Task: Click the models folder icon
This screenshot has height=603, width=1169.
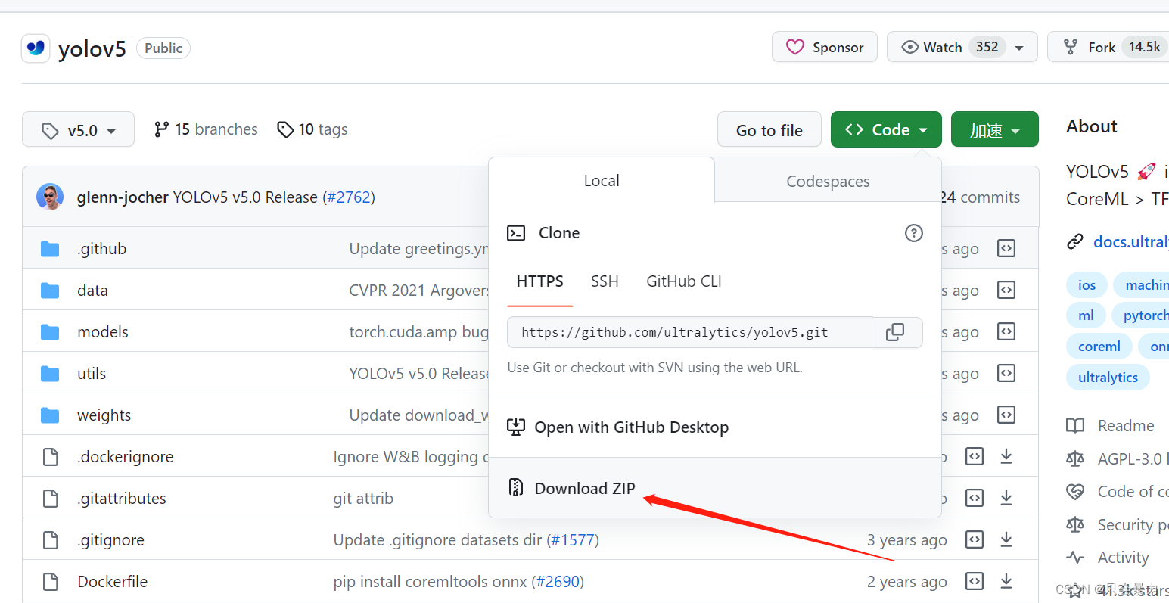Action: pos(50,332)
